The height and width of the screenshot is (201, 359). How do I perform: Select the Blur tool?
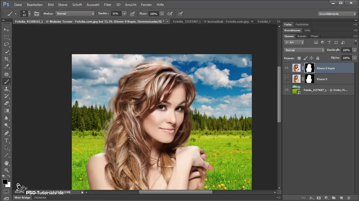pyautogui.click(x=6, y=118)
